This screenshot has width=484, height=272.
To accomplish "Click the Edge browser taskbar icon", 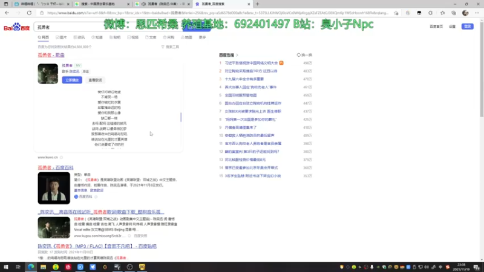I will pos(31,267).
